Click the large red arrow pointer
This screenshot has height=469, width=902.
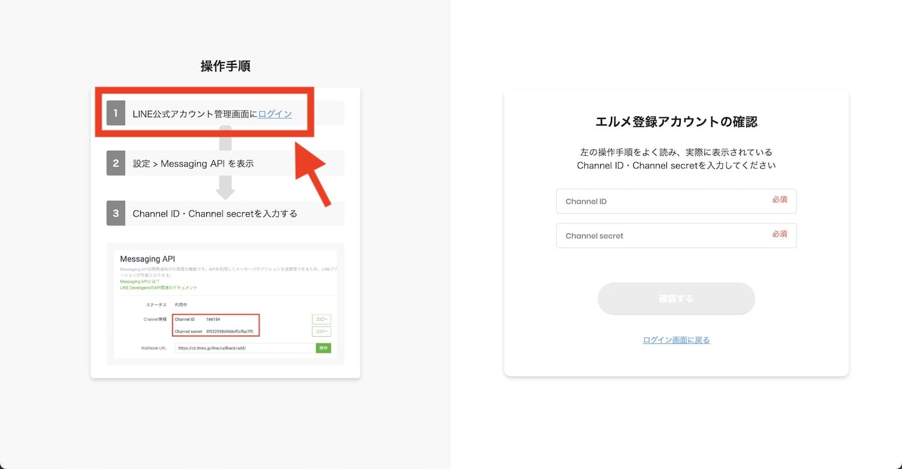[311, 170]
